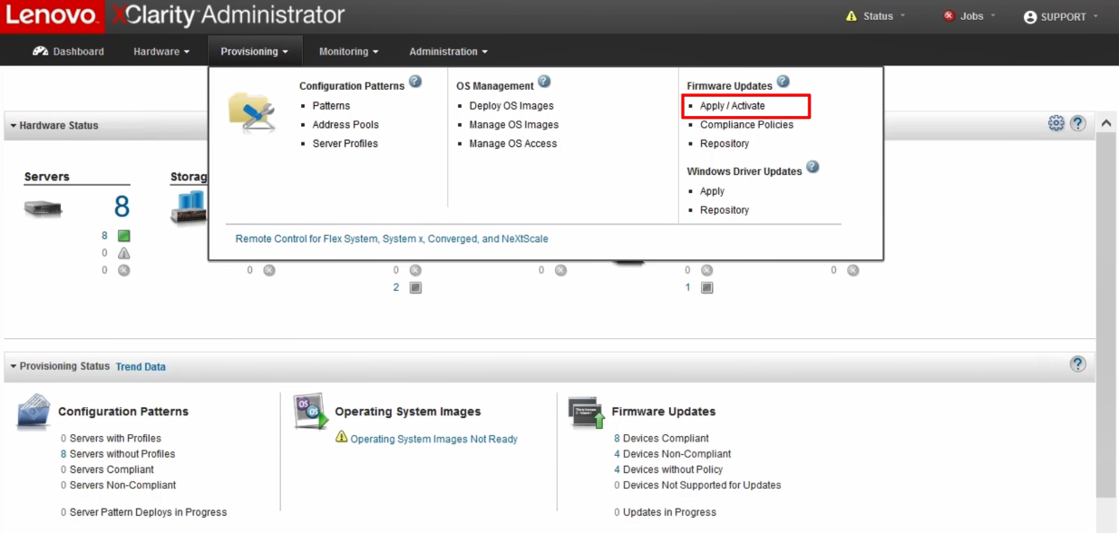The height and width of the screenshot is (533, 1119).
Task: Click the Servers hardware icon
Action: pos(44,209)
